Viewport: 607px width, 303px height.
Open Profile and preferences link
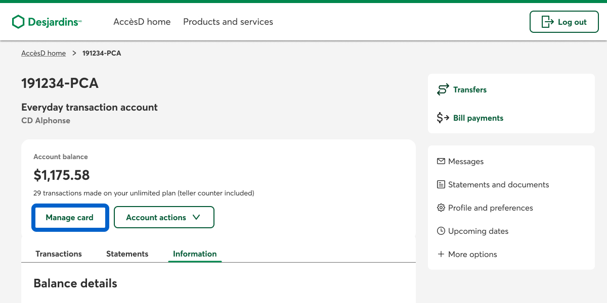tap(491, 208)
